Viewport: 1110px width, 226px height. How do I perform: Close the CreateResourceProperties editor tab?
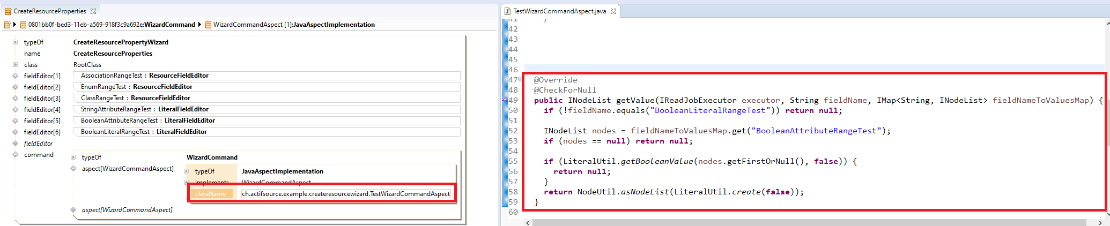93,11
